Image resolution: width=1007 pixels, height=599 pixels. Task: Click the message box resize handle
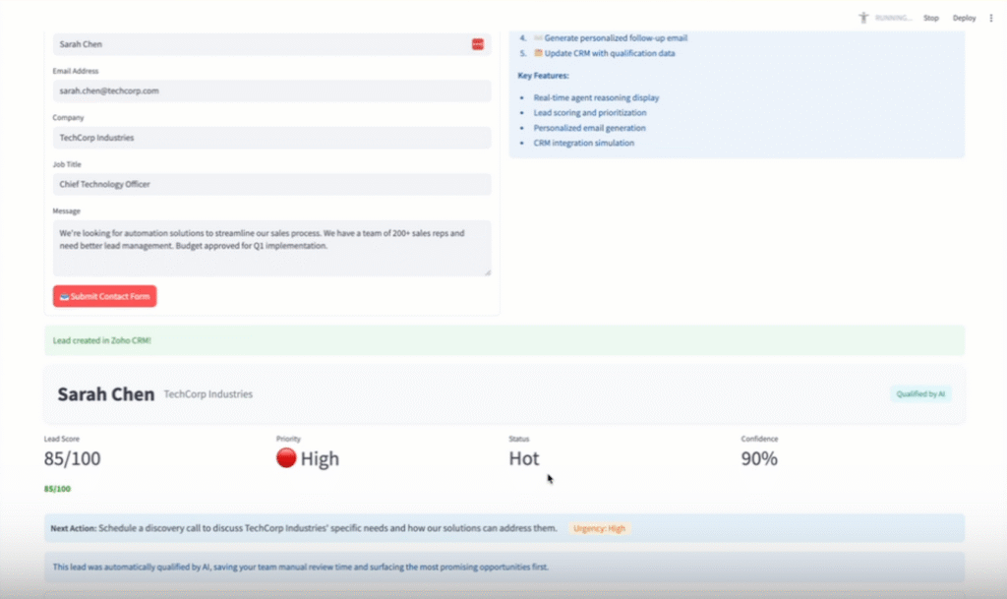pos(486,270)
